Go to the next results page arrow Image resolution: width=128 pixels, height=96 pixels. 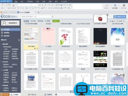124,21
